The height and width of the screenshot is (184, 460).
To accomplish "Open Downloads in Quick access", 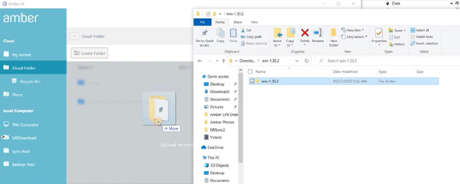I will pyautogui.click(x=219, y=91).
